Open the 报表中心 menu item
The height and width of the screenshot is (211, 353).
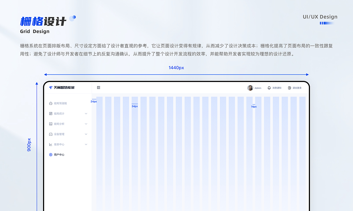tap(59, 144)
